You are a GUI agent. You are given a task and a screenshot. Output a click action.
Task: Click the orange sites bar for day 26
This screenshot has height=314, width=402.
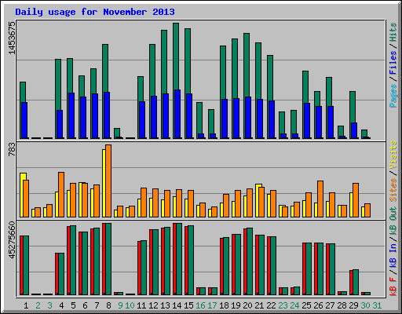[320, 199]
